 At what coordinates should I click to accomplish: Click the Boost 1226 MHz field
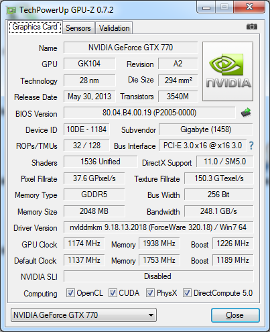pyautogui.click(x=233, y=243)
